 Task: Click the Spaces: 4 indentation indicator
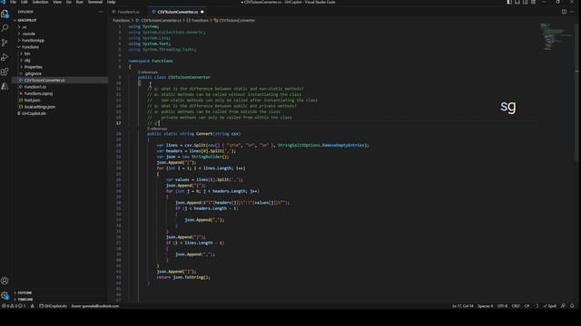485,306
